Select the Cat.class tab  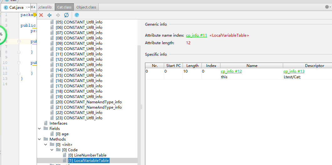65,7
